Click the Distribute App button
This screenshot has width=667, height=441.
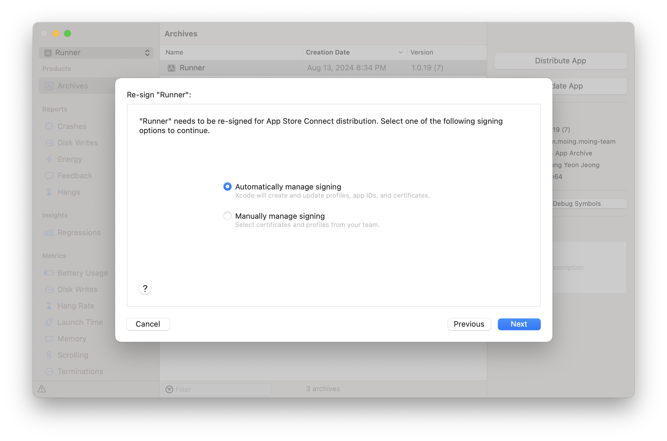pyautogui.click(x=560, y=61)
